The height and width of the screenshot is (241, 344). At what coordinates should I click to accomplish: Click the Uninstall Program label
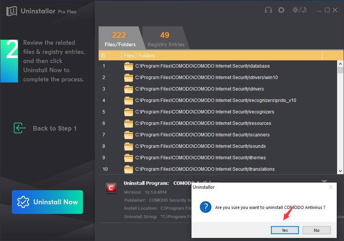(146, 183)
